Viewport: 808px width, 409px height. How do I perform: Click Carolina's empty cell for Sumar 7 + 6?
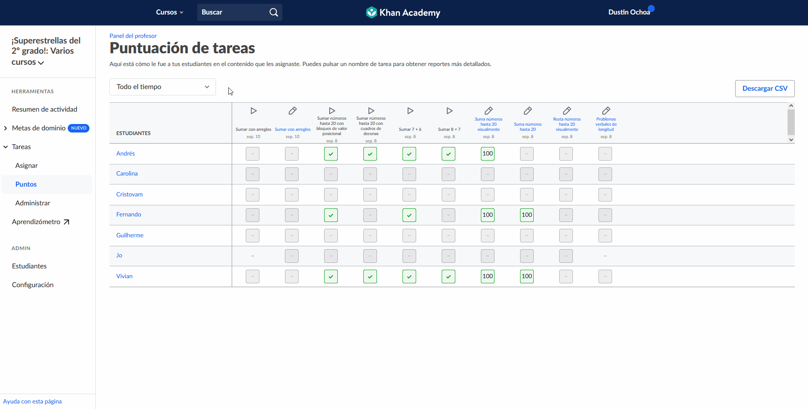(409, 174)
